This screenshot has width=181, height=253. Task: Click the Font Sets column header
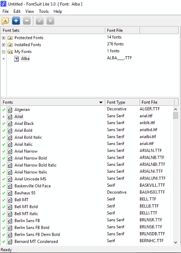coord(53,31)
